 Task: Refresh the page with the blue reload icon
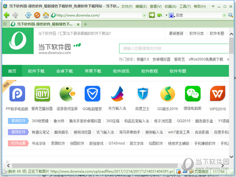pos(28,15)
